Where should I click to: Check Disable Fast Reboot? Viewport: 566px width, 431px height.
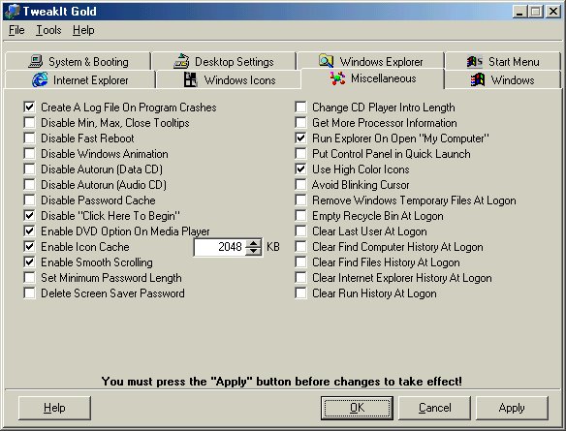tap(30, 139)
